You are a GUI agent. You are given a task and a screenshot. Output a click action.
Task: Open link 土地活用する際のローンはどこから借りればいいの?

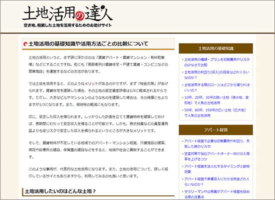[x=217, y=87]
